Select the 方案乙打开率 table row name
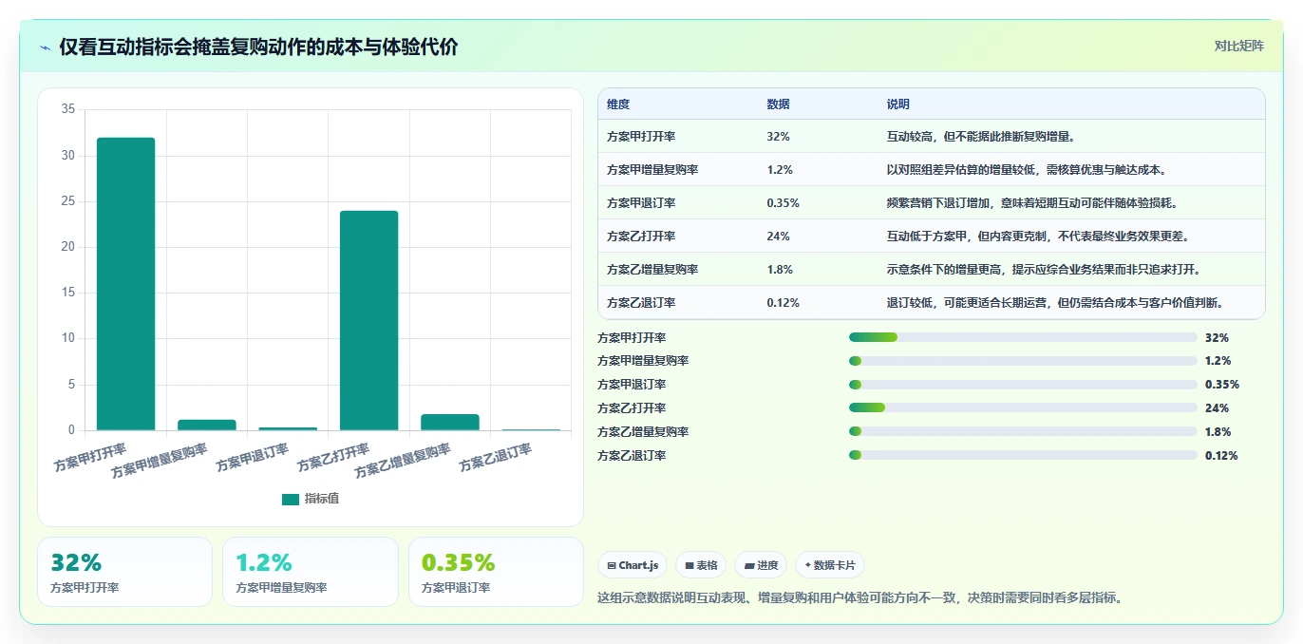 (641, 236)
